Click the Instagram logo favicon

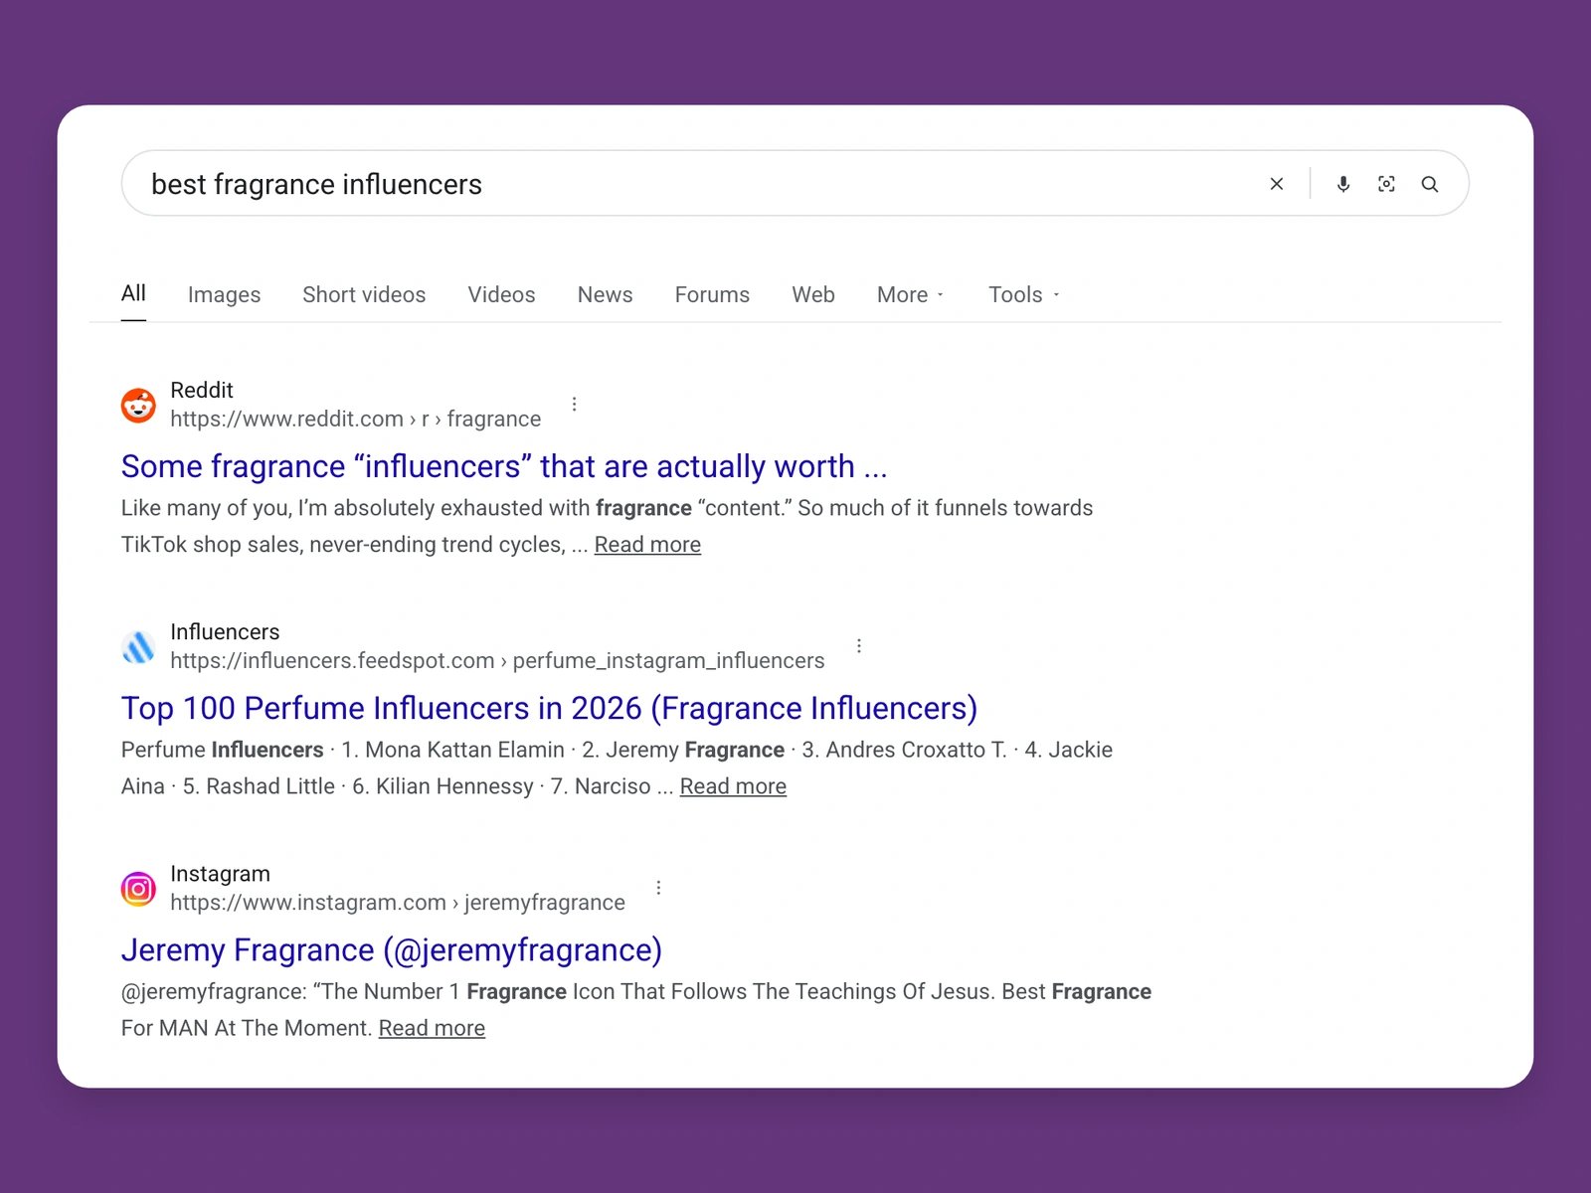coord(138,889)
